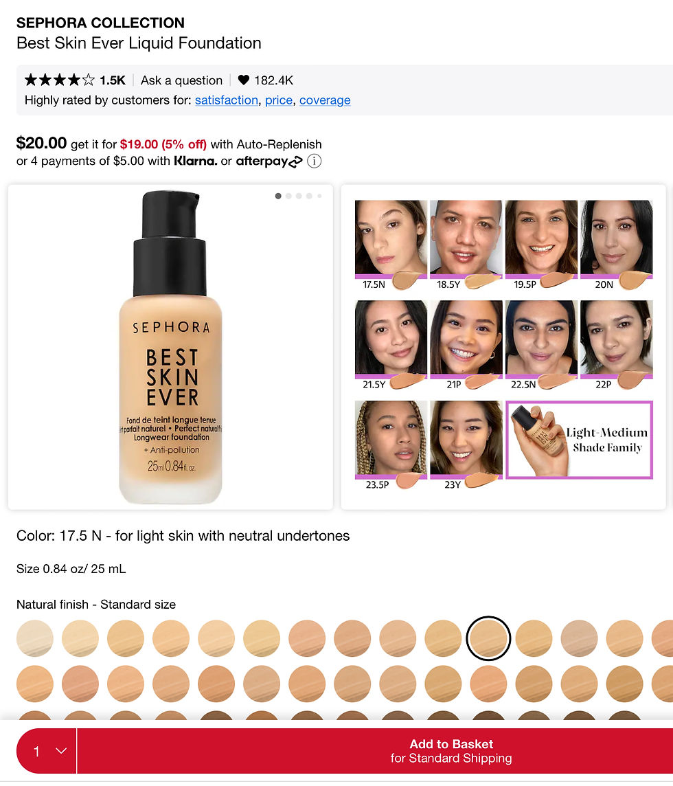
Task: Click the currently selected 17.5 N swatch
Action: (x=488, y=639)
